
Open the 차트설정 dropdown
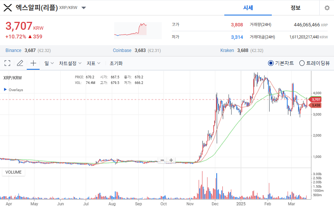70,63
